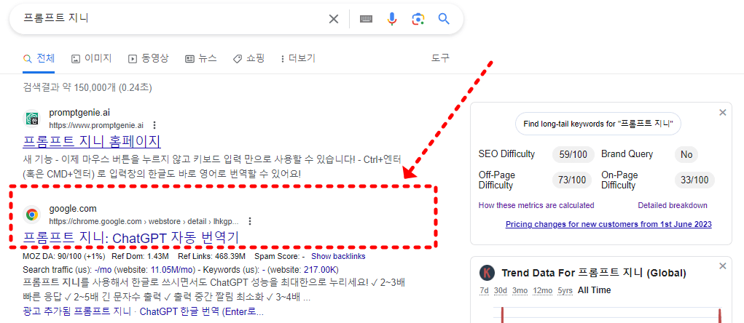Click the Chrome favicon beside google.com

pyautogui.click(x=32, y=215)
